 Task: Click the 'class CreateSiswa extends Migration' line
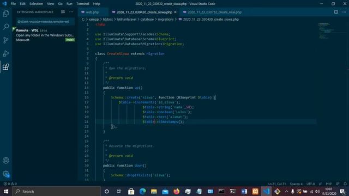[130, 53]
